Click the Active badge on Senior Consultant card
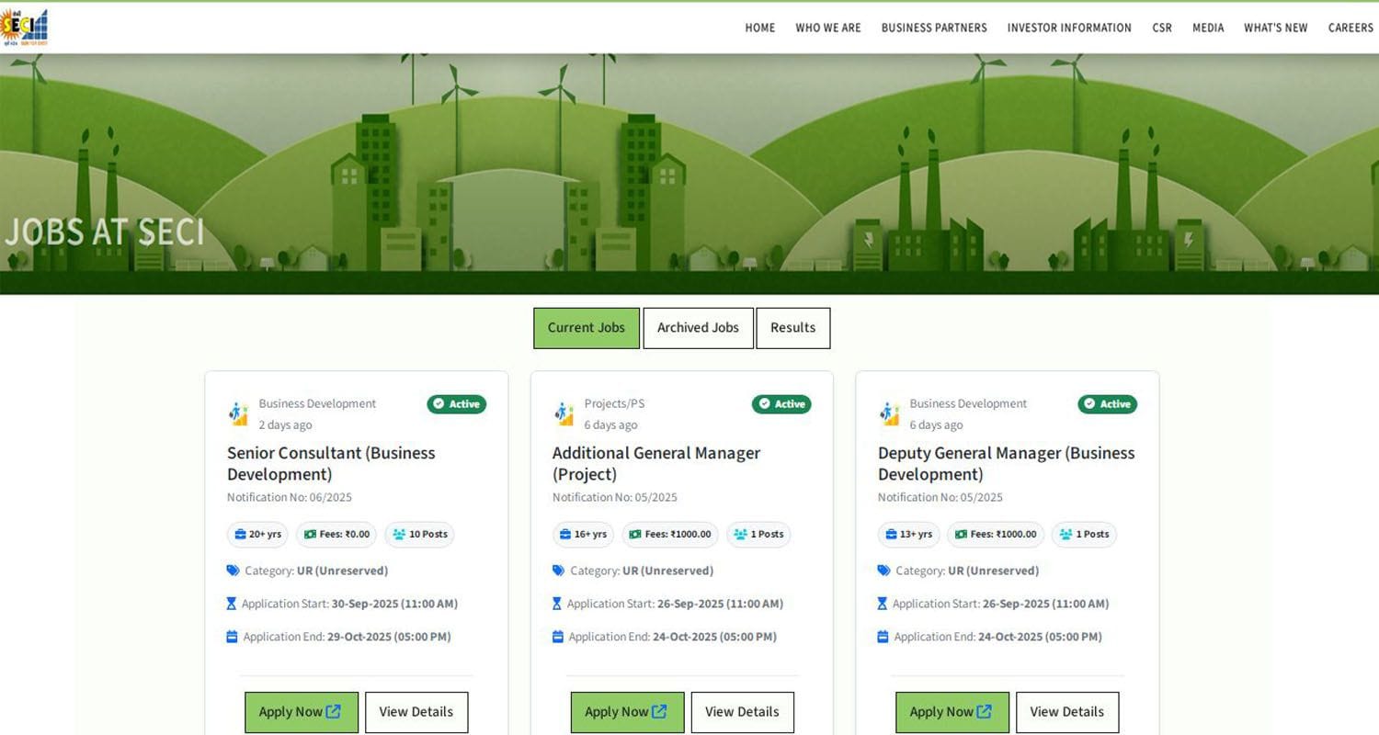 [x=456, y=404]
